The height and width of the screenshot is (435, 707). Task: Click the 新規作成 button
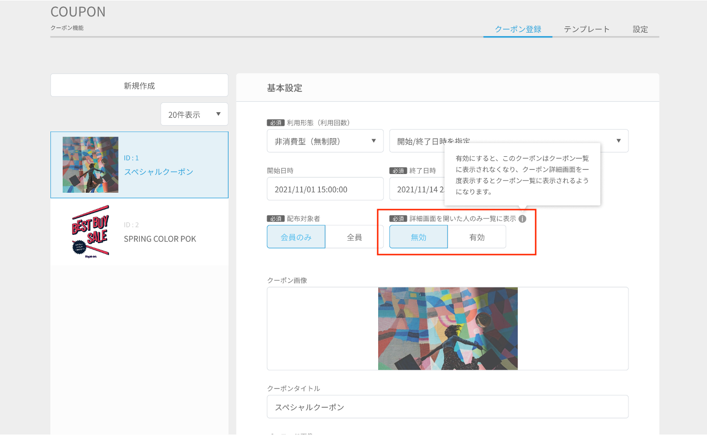coord(139,86)
